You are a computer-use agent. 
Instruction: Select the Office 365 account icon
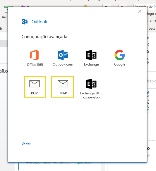[x=35, y=55]
